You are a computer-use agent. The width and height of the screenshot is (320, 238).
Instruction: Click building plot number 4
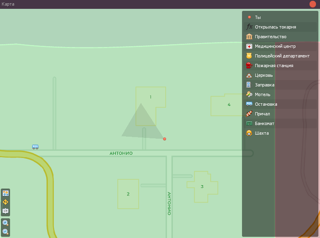tap(229, 105)
